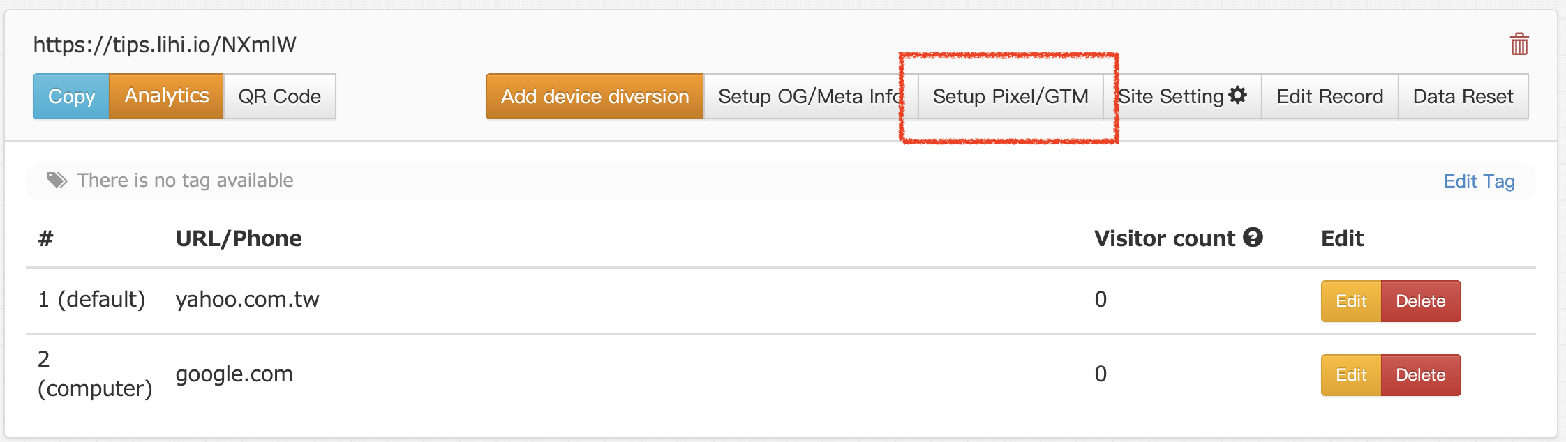Delete the google.com computer entry

pos(1420,375)
